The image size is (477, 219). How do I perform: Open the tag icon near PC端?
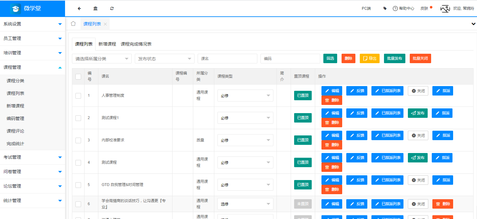pyautogui.click(x=385, y=8)
